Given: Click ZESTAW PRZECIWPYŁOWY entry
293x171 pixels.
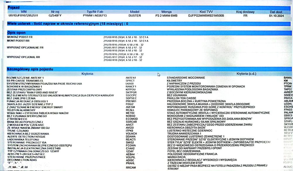Looking at the screenshot, I should [x=24, y=90].
